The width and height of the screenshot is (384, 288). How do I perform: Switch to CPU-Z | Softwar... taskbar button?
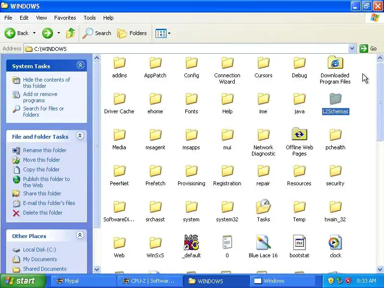coord(149,281)
